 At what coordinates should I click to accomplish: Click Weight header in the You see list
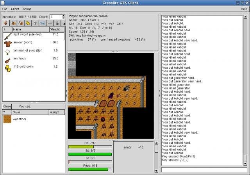(x=57, y=112)
